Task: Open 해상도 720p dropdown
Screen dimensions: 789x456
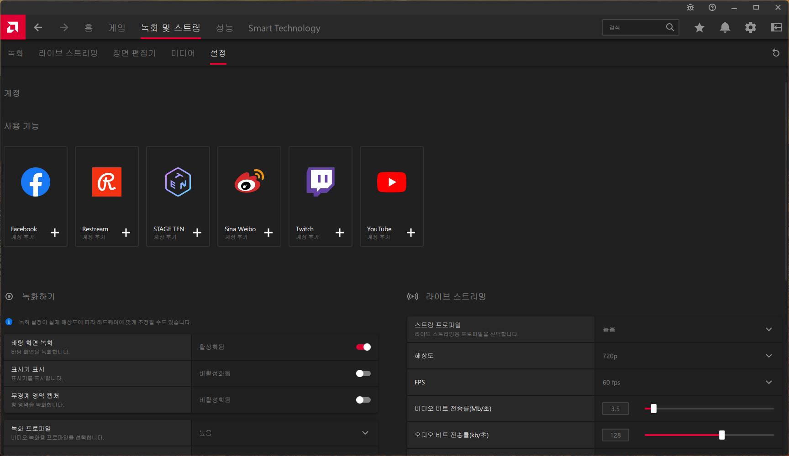Action: (688, 356)
